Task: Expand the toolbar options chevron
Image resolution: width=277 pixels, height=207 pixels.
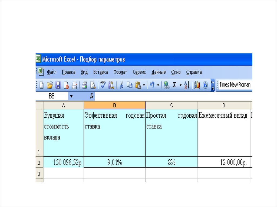Action: coord(213,85)
